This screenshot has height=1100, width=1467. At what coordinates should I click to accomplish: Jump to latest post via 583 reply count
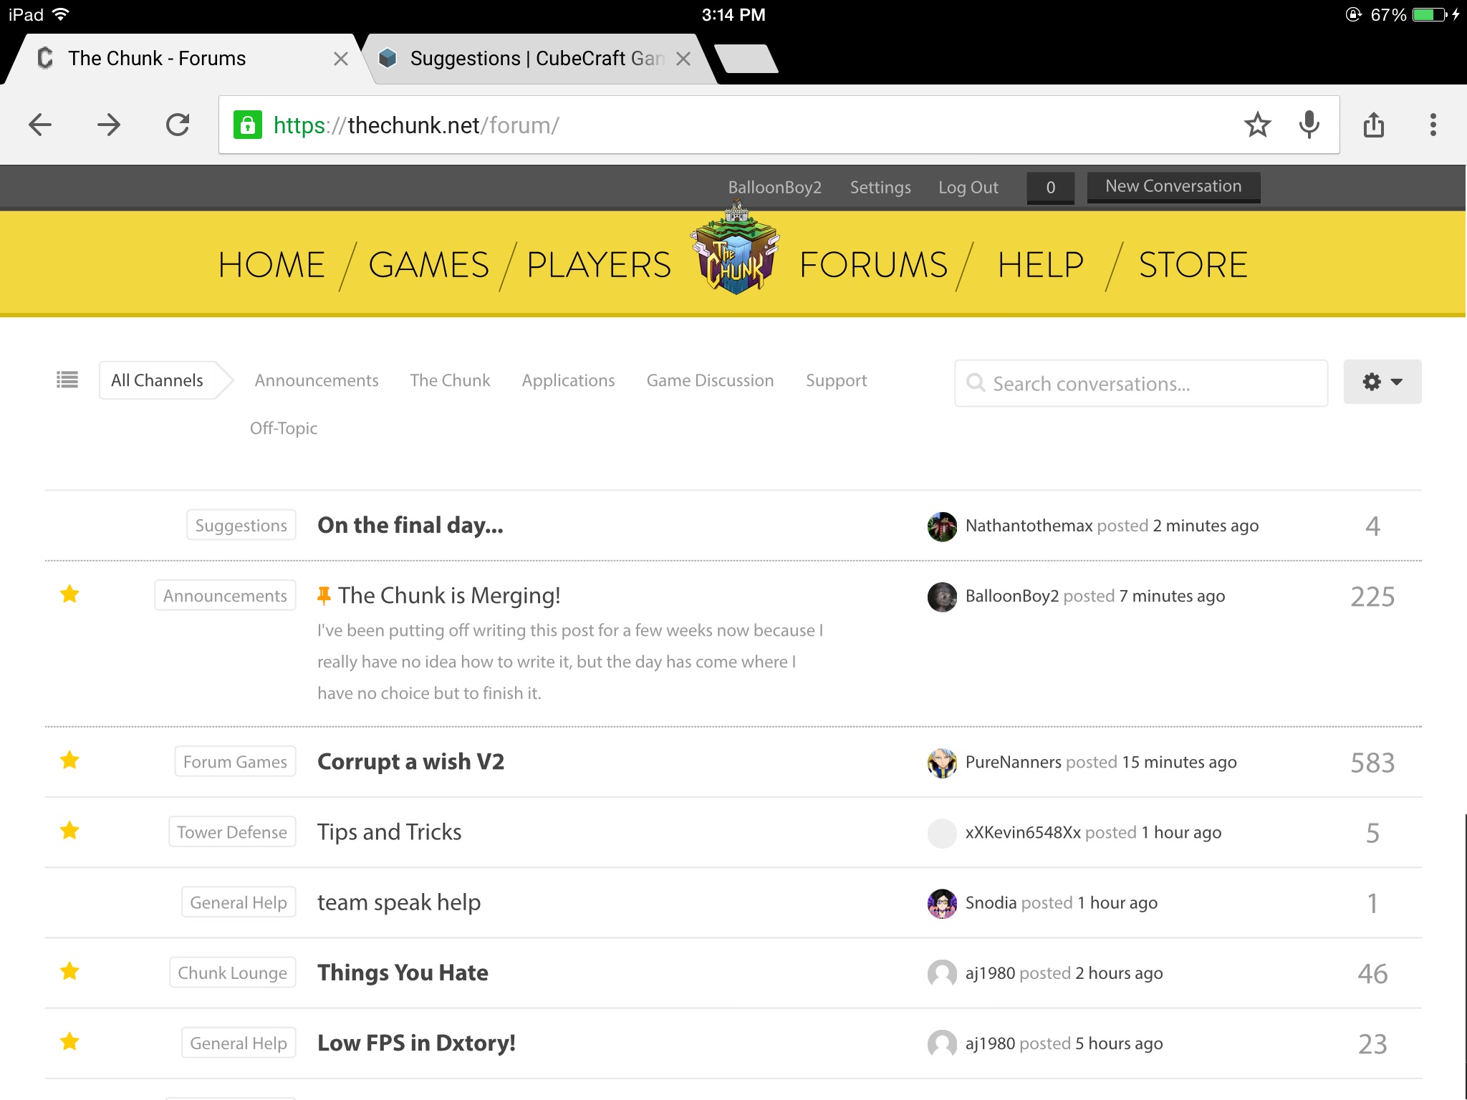point(1372,763)
